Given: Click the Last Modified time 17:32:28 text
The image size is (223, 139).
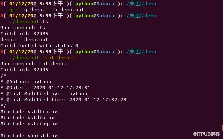Looking at the screenshot, I should pos(114,100).
